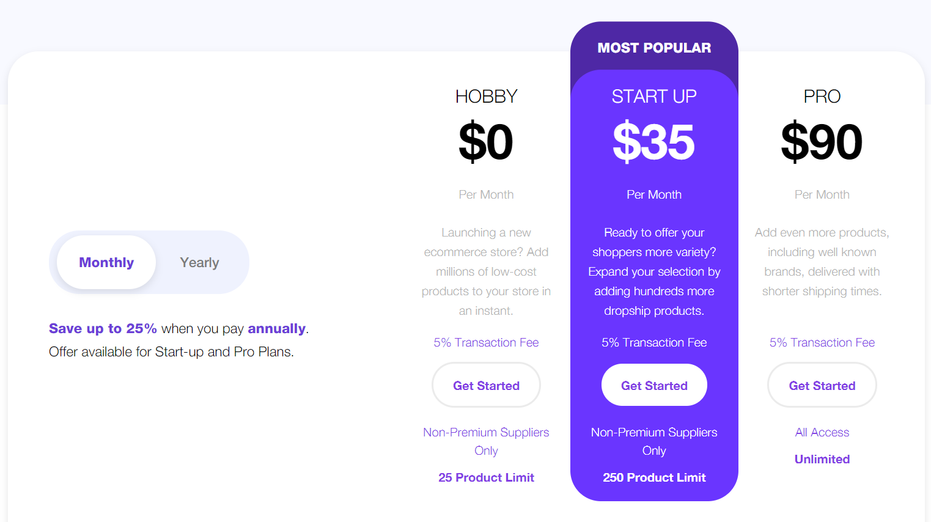
Task: Click Hobby plan 5% Transaction Fee text
Action: [486, 342]
